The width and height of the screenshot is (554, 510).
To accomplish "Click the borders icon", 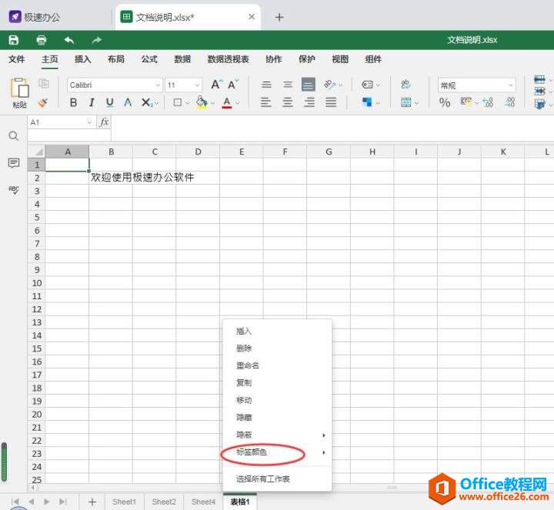I will click(178, 102).
